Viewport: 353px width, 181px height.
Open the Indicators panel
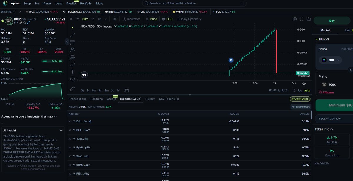pyautogui.click(x=131, y=19)
